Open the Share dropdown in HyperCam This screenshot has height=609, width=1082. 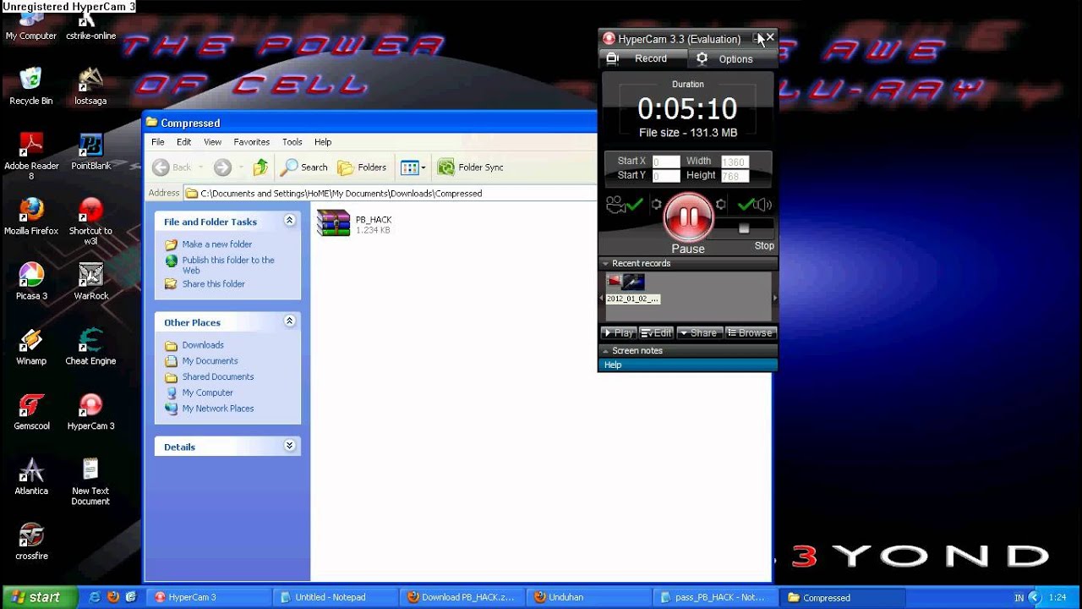(699, 332)
